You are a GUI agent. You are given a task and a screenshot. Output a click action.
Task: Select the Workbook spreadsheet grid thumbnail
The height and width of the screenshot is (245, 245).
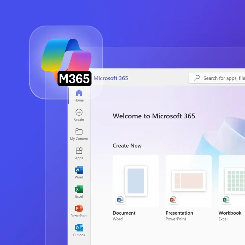(x=235, y=181)
